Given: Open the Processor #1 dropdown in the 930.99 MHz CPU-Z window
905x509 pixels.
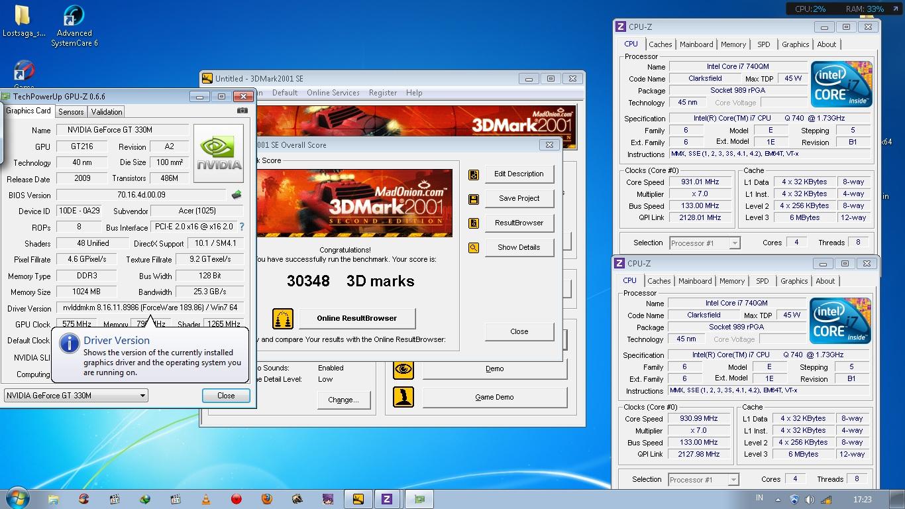Looking at the screenshot, I should point(704,480).
